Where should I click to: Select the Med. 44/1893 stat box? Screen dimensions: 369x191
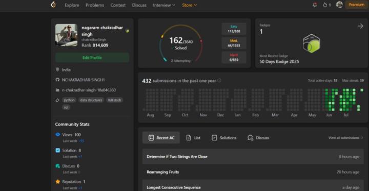(x=234, y=43)
